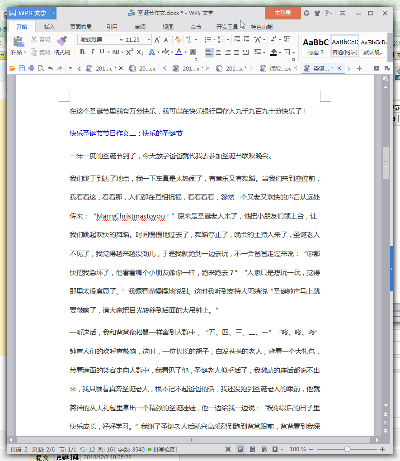Click the skin shirt icon in title bar

317,13
